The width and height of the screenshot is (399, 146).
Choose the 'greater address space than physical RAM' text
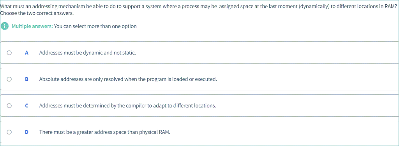pyautogui.click(x=104, y=132)
